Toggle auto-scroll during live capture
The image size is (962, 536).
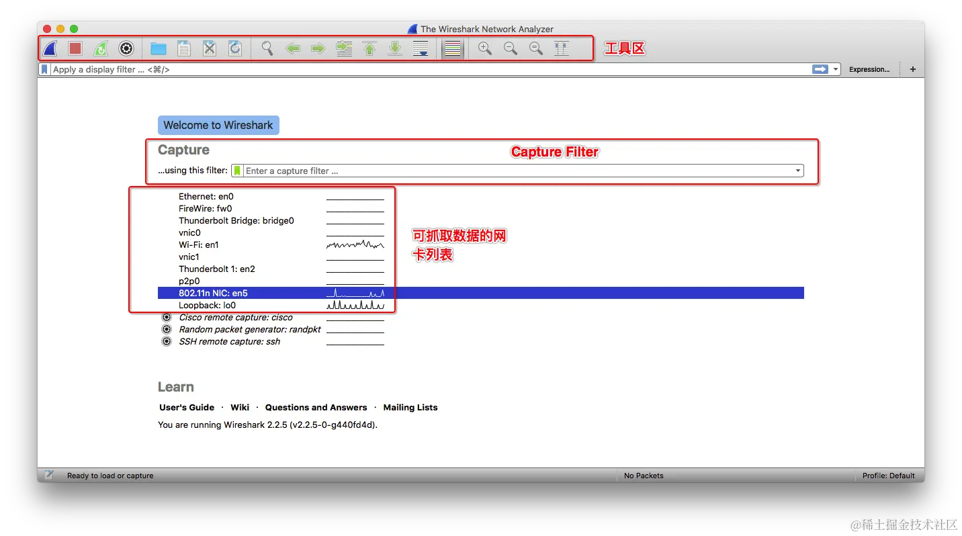point(421,48)
